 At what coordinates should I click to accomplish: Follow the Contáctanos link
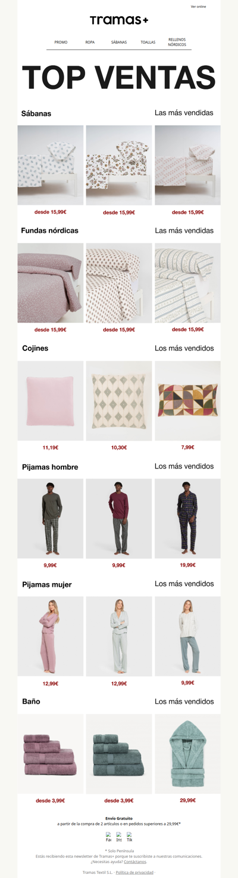(x=135, y=862)
